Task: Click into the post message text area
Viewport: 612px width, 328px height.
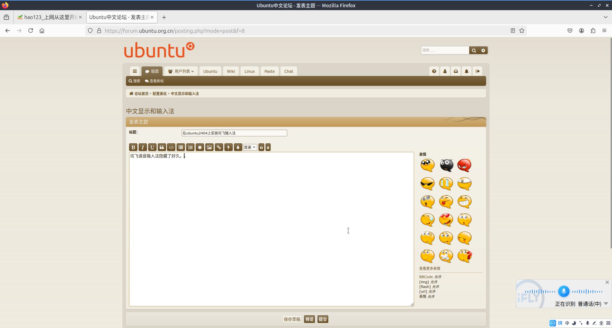Action: (x=271, y=229)
